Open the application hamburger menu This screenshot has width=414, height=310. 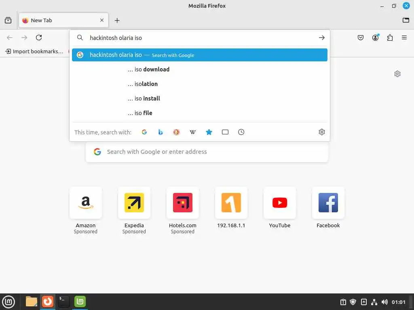tap(404, 38)
